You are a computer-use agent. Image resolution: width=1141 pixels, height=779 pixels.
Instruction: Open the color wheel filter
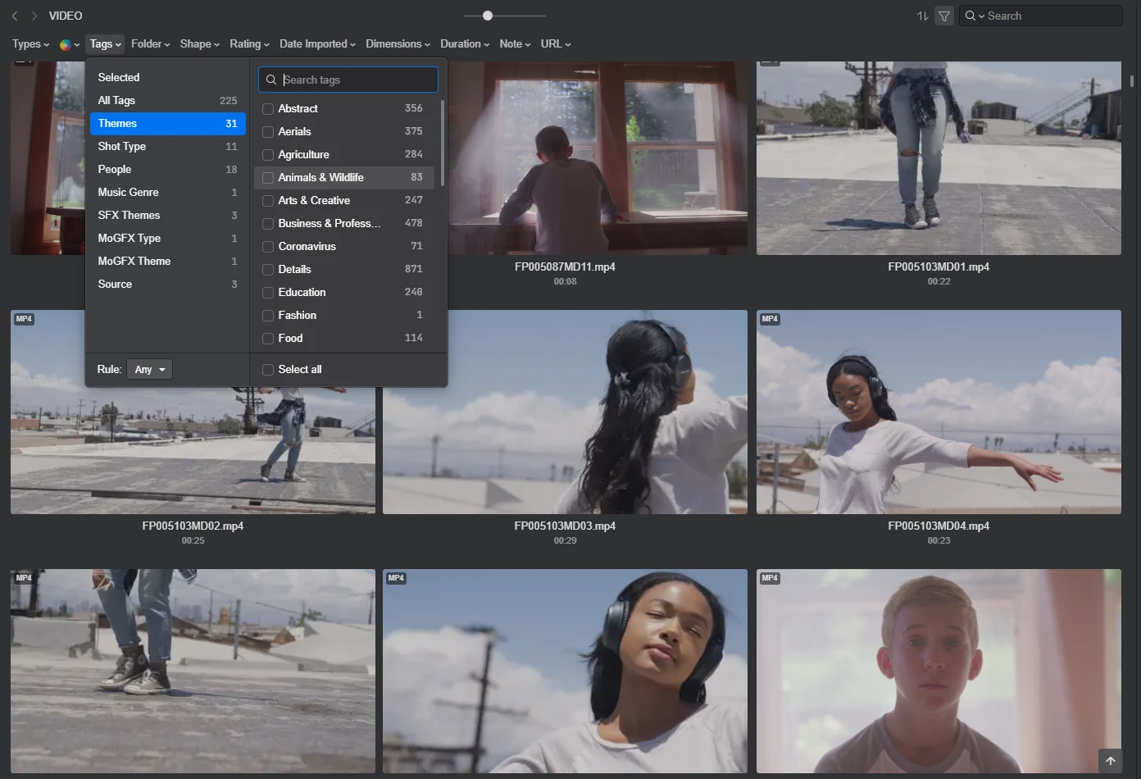click(66, 44)
